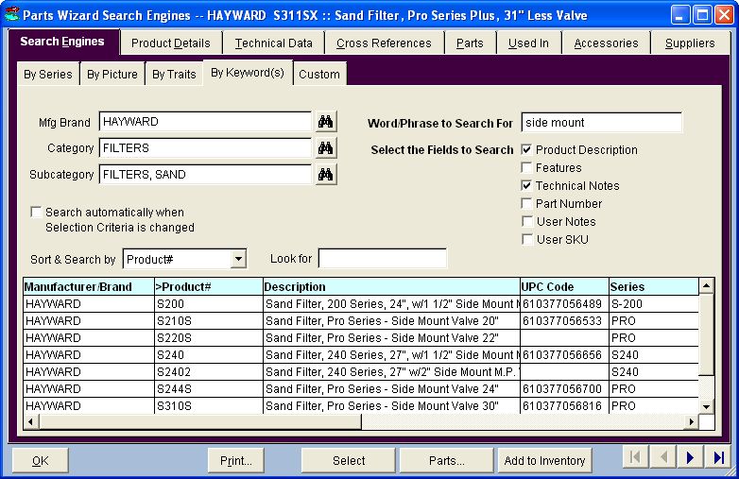Open the Accessories tab
This screenshot has height=479, width=739.
click(x=606, y=43)
